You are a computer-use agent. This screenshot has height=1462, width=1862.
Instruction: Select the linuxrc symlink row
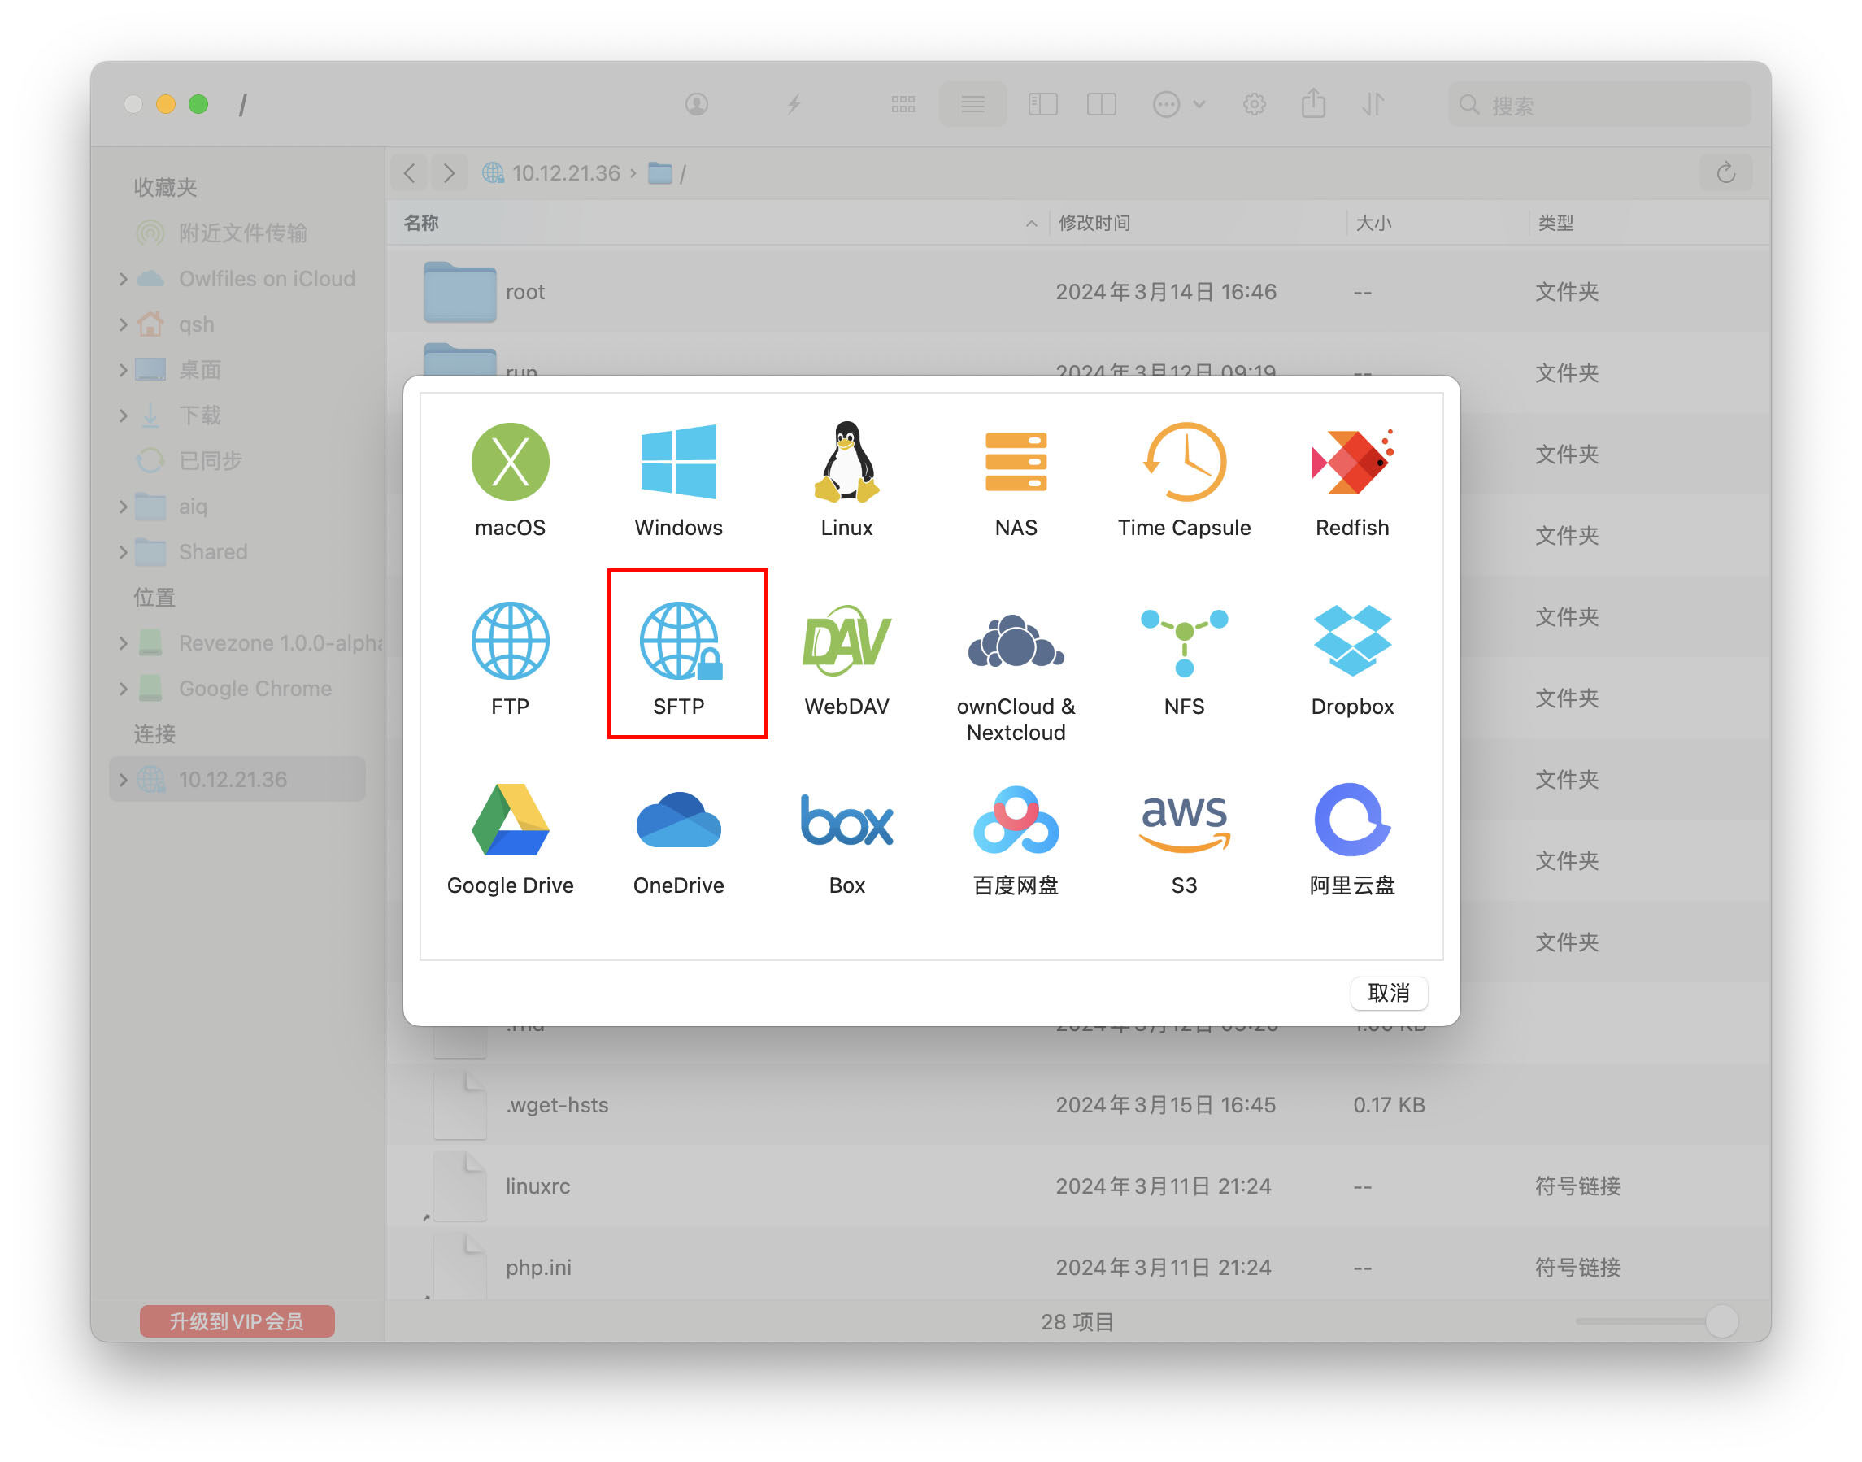coord(1078,1186)
